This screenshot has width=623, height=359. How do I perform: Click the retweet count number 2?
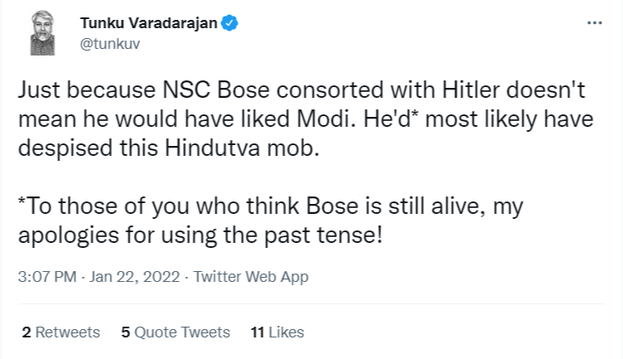pos(27,332)
